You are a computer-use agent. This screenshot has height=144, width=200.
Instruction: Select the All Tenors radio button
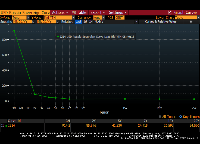[160, 117]
